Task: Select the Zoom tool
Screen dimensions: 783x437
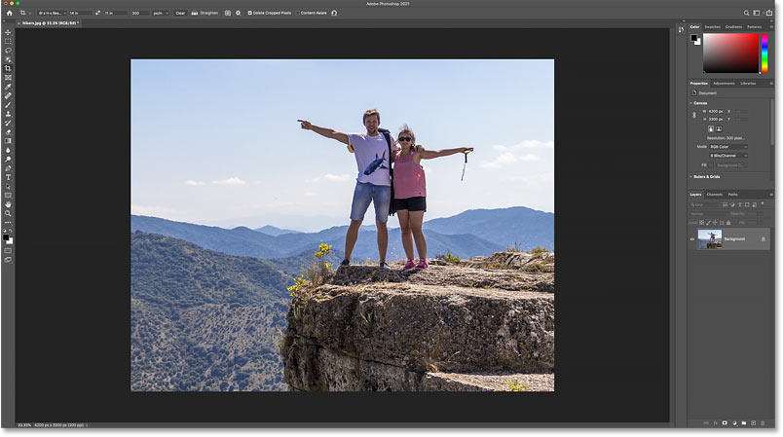Action: pos(8,213)
